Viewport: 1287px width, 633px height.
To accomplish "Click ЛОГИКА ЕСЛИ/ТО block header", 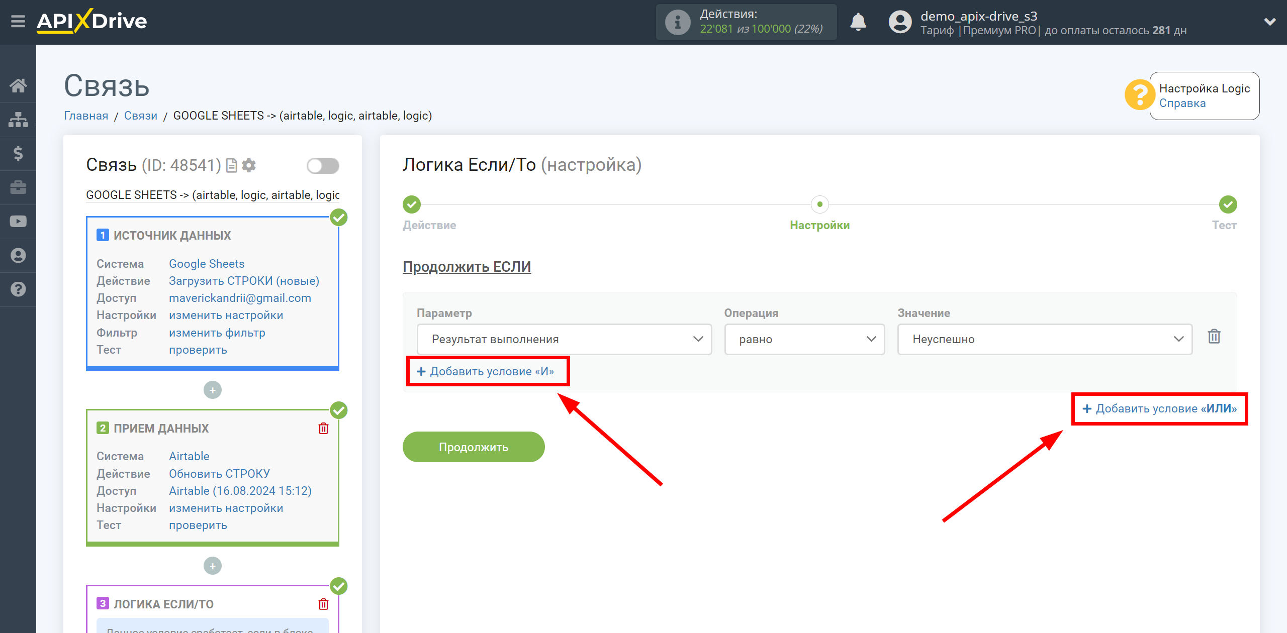I will click(x=163, y=604).
